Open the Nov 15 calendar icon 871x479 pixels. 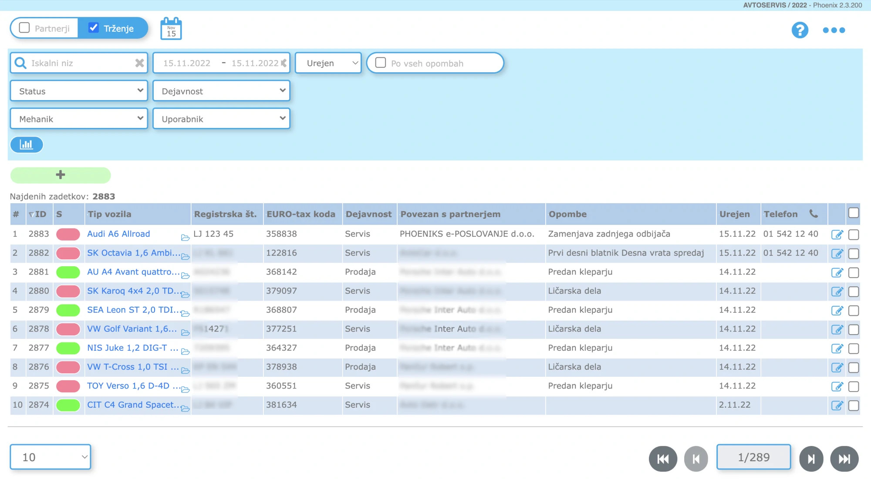171,29
